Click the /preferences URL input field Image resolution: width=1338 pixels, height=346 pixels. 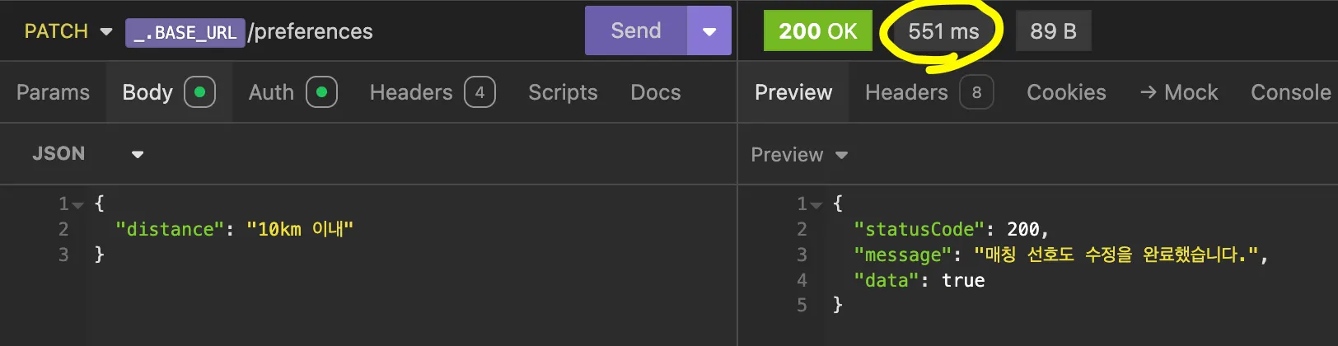pyautogui.click(x=412, y=31)
